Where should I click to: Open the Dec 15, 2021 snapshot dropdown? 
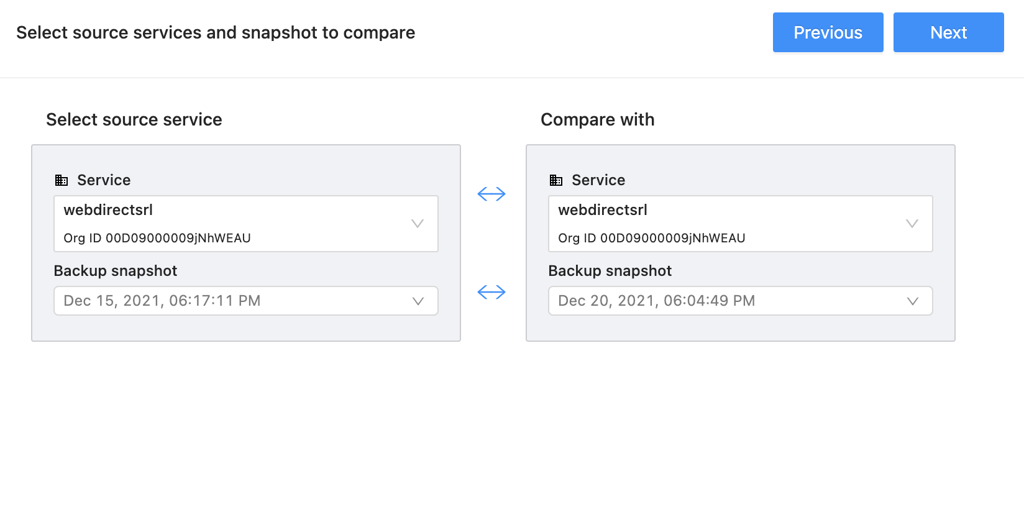click(x=236, y=301)
